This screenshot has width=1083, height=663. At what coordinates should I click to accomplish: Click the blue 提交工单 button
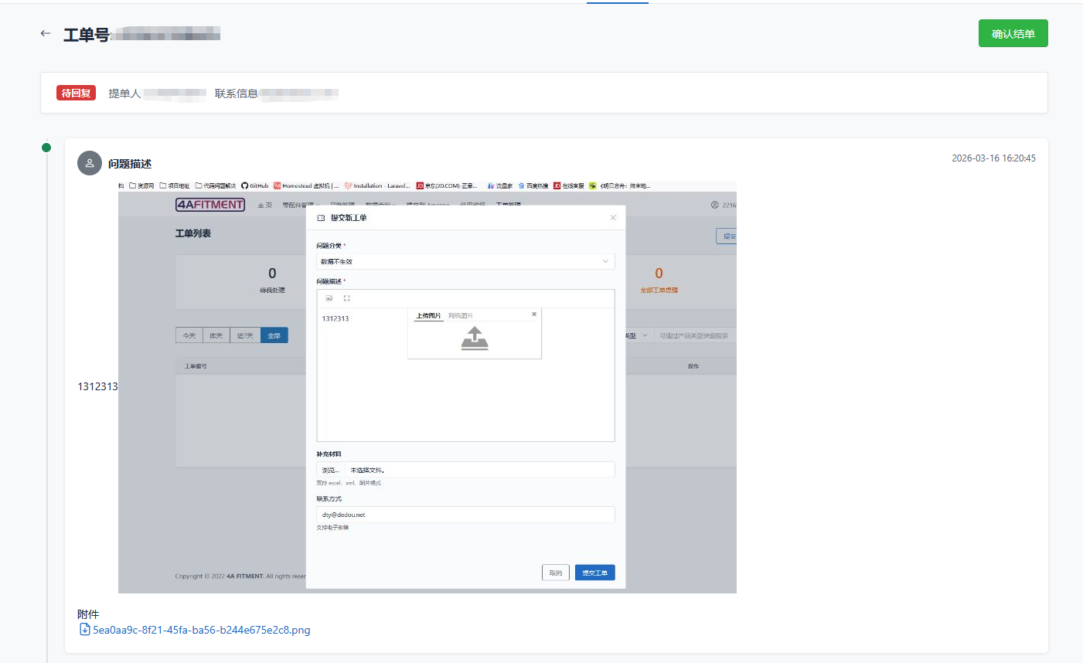coord(594,573)
